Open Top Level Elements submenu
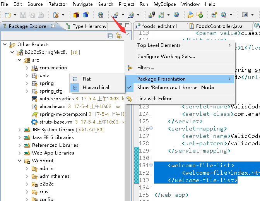Image resolution: width=260 pixels, height=201 pixels. [180, 45]
